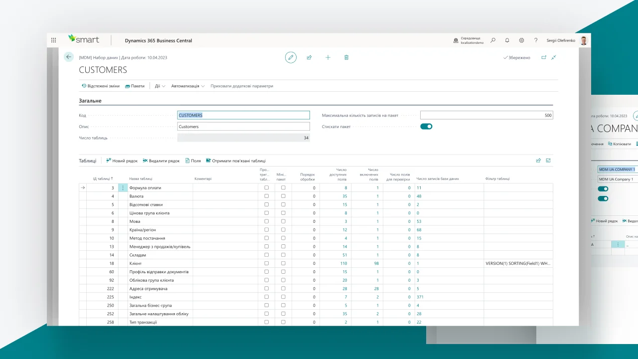Open the app launcher waffle menu

tap(54, 40)
